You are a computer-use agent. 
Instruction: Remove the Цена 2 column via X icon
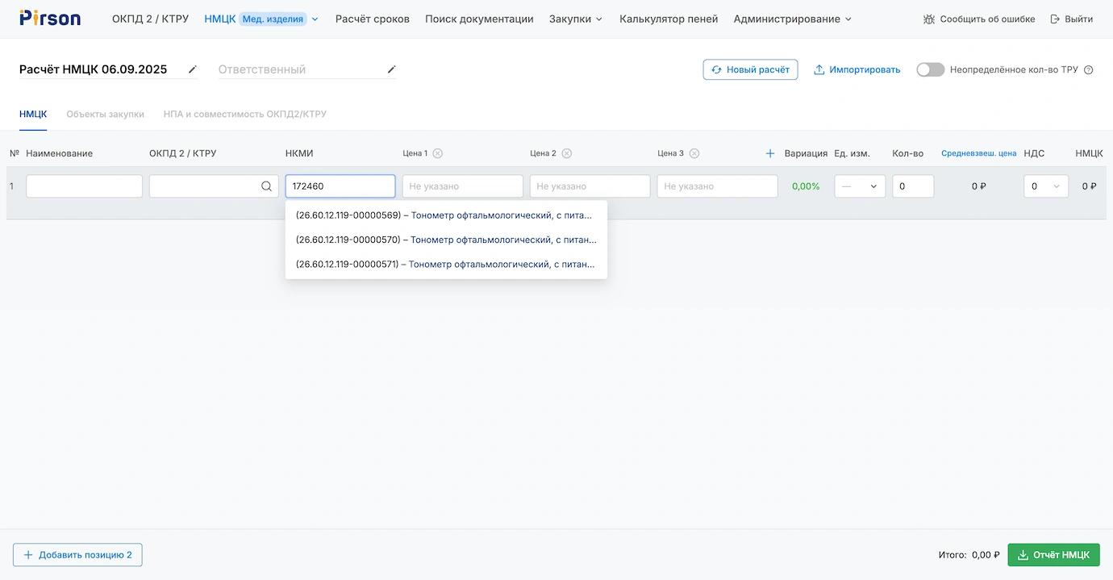(566, 153)
